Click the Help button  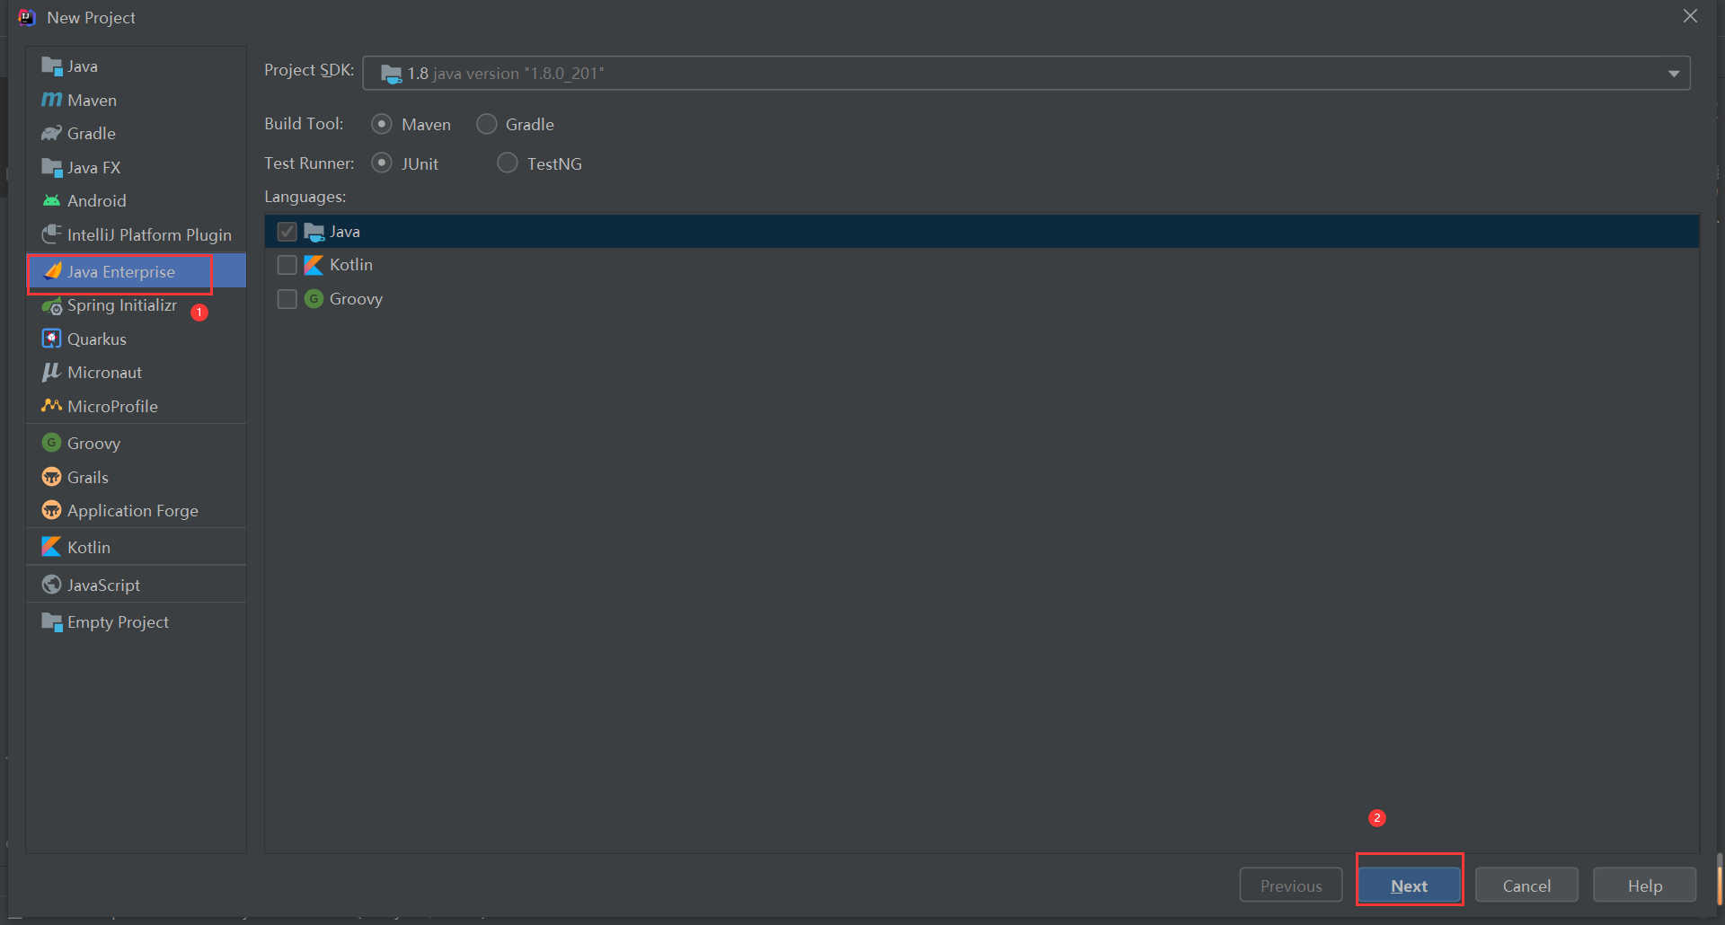point(1645,885)
